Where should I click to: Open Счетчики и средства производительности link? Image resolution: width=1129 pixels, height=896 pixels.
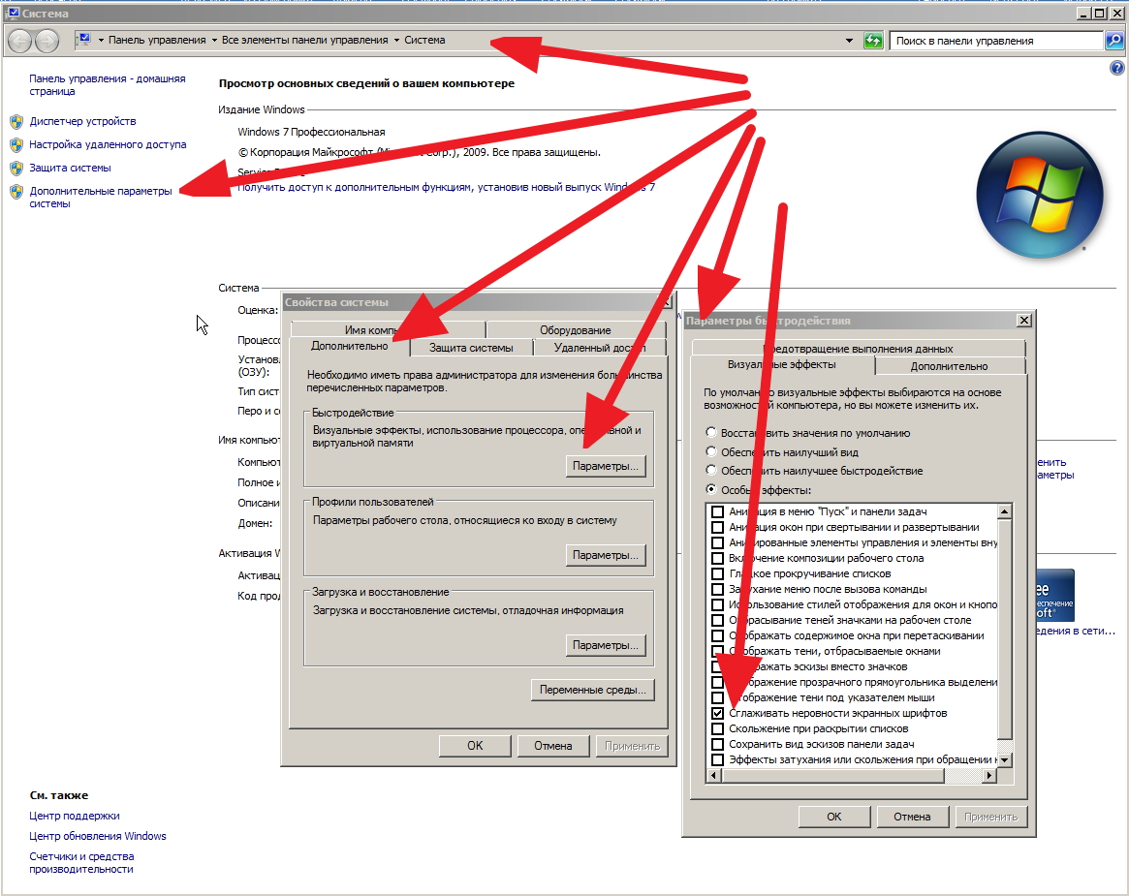point(81,863)
